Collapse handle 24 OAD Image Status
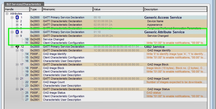Viewport: 216px width, 109px height. 17,89
